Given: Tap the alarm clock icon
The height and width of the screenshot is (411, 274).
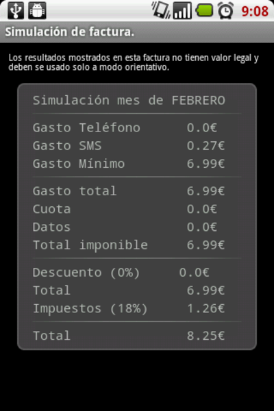Looking at the screenshot, I should pyautogui.click(x=226, y=10).
